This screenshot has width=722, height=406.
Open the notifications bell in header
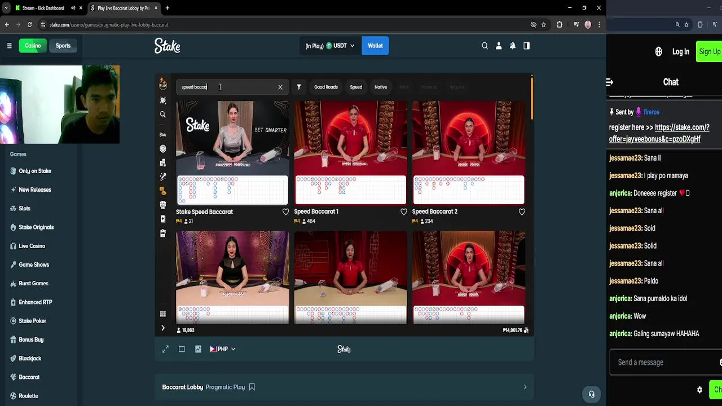pyautogui.click(x=513, y=46)
